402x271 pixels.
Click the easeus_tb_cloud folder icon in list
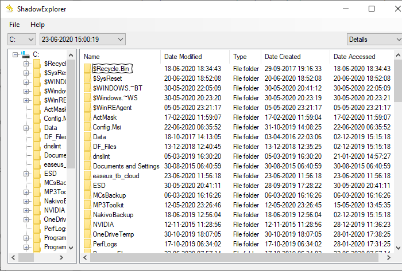pyautogui.click(x=87, y=176)
